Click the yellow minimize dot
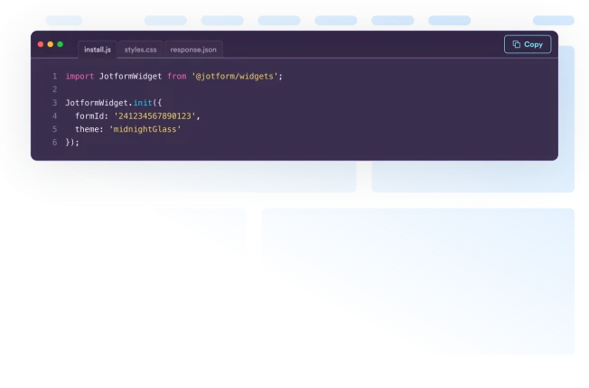Screen dimensions: 589x388 click(51, 44)
